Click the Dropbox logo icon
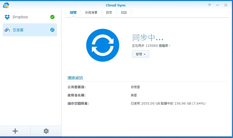This screenshot has width=233, height=138. point(7,17)
